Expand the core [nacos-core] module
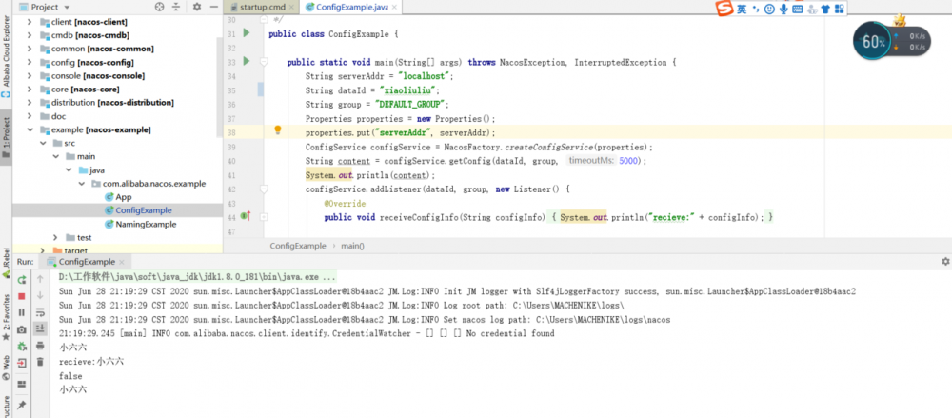Image resolution: width=952 pixels, height=418 pixels. 29,90
